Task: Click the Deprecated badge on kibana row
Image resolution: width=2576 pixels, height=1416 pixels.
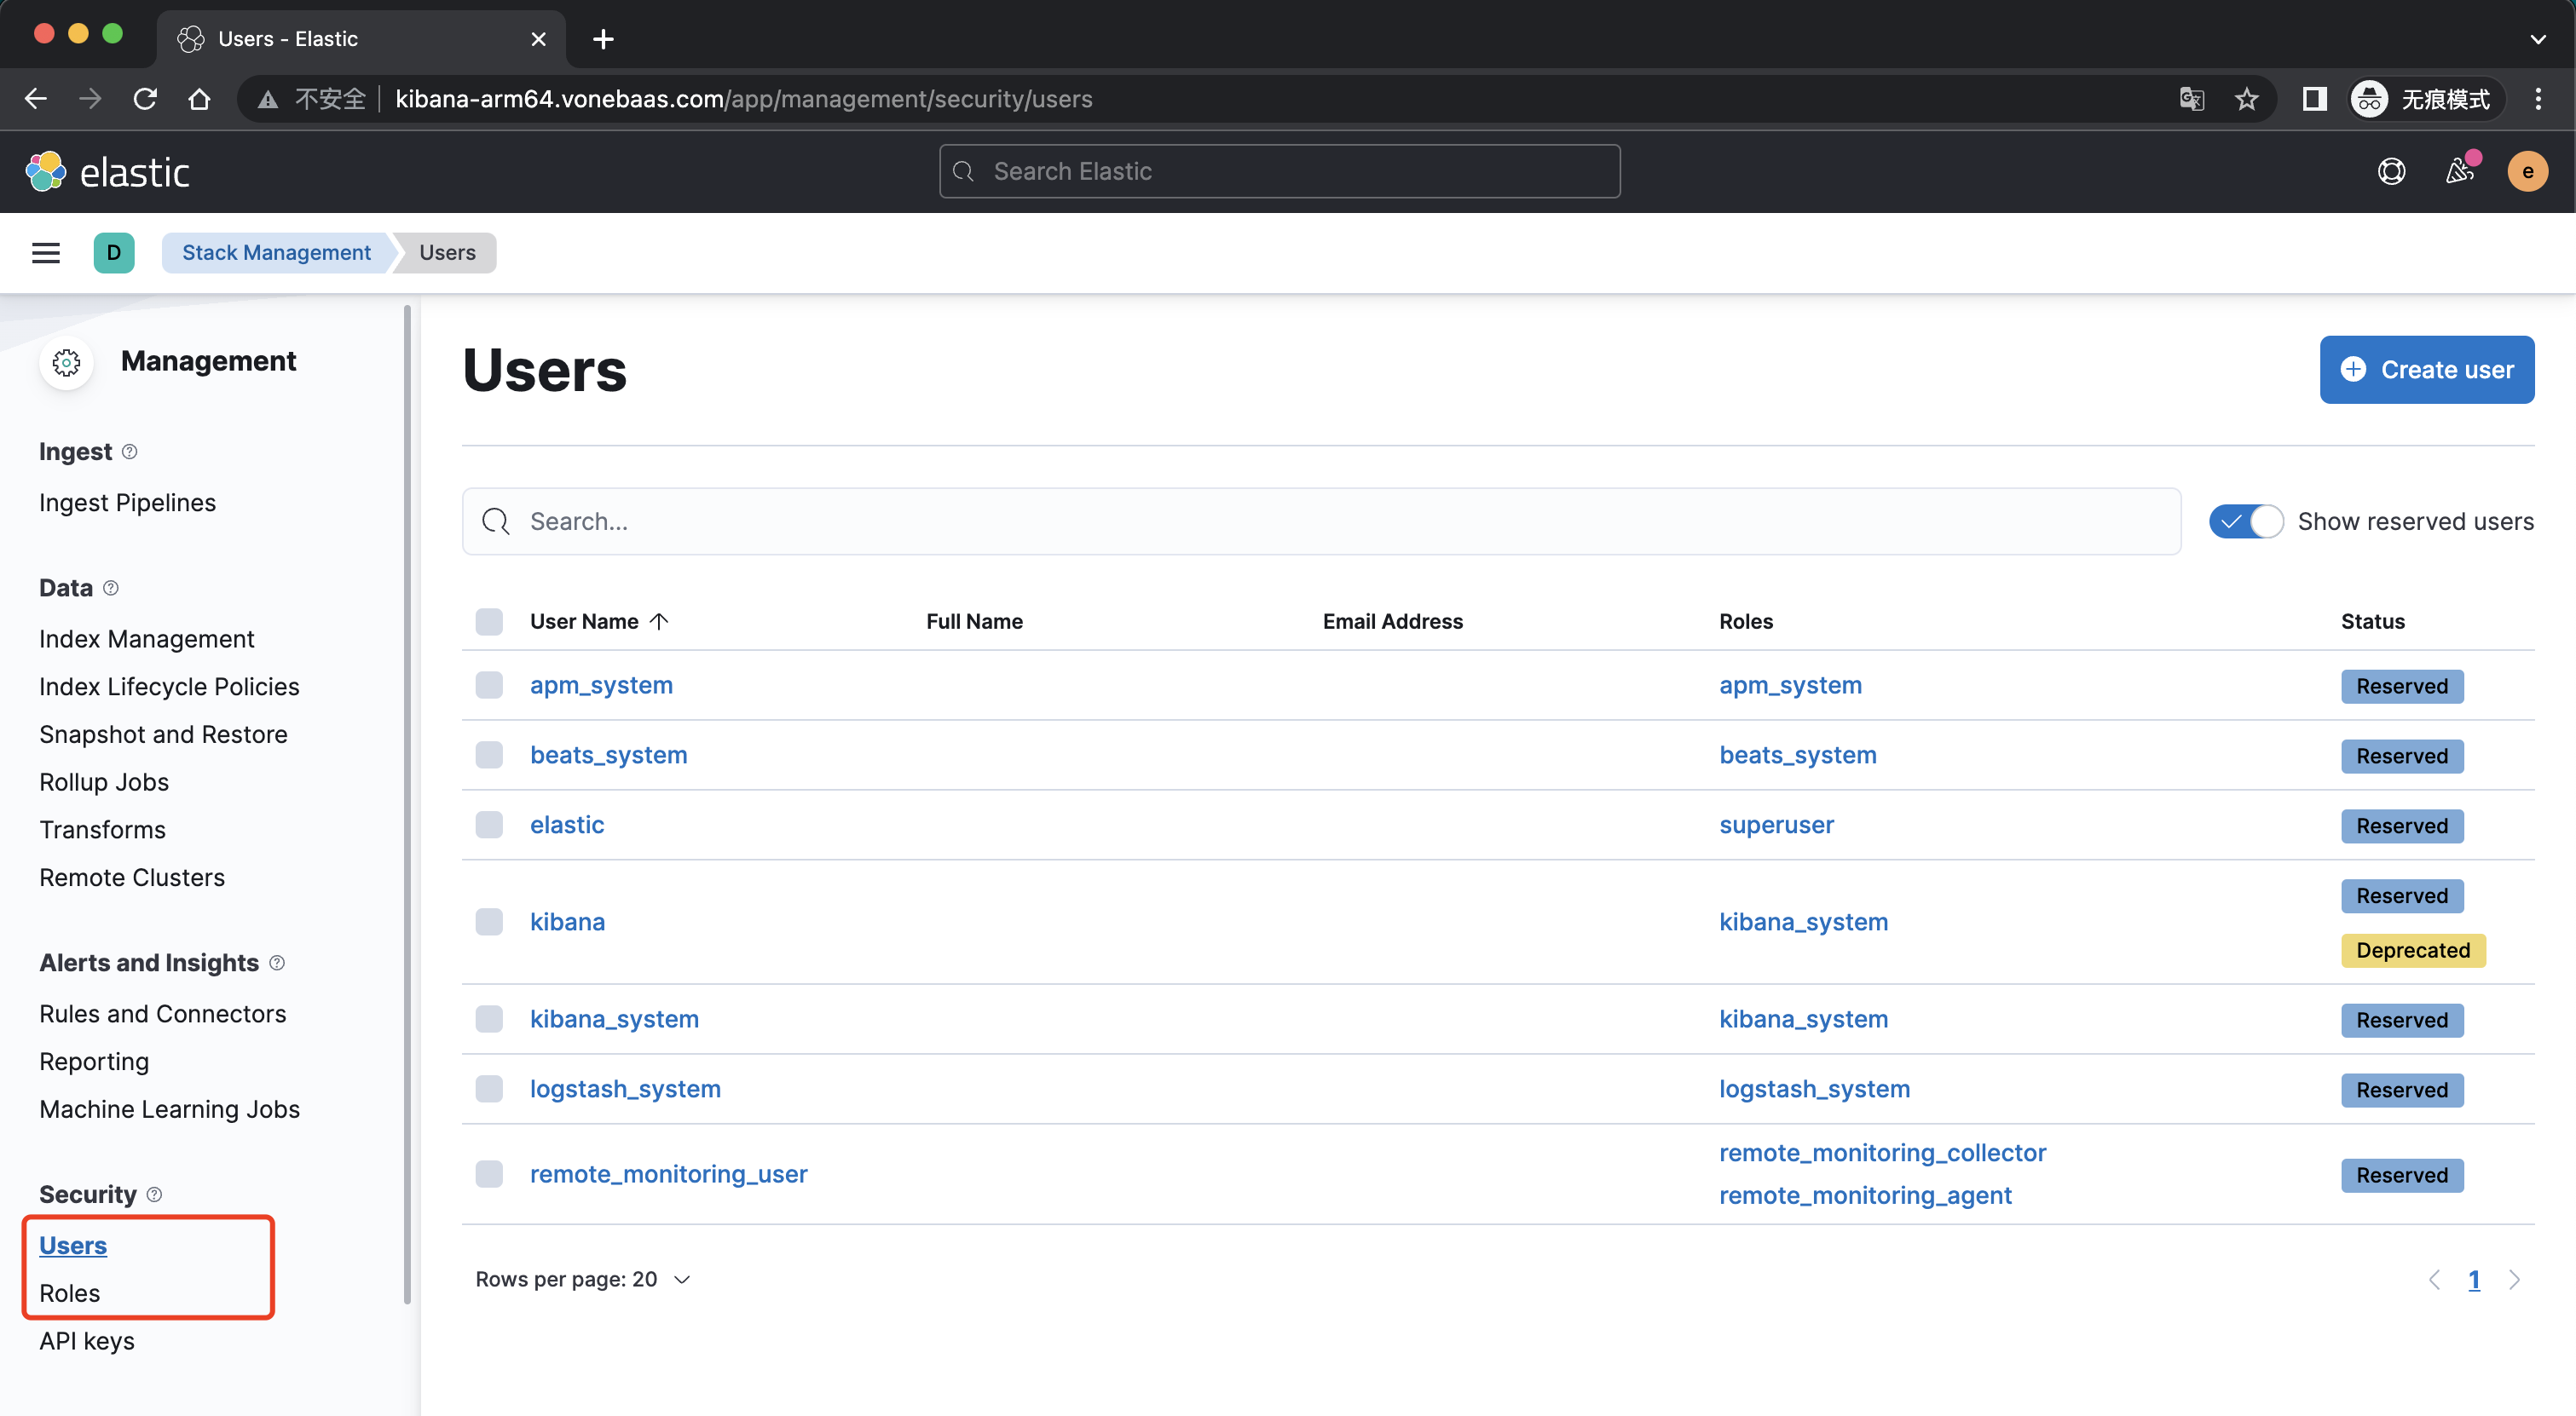Action: pyautogui.click(x=2412, y=950)
